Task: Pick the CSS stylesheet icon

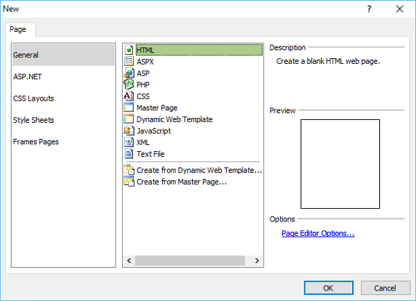Action: [x=128, y=96]
